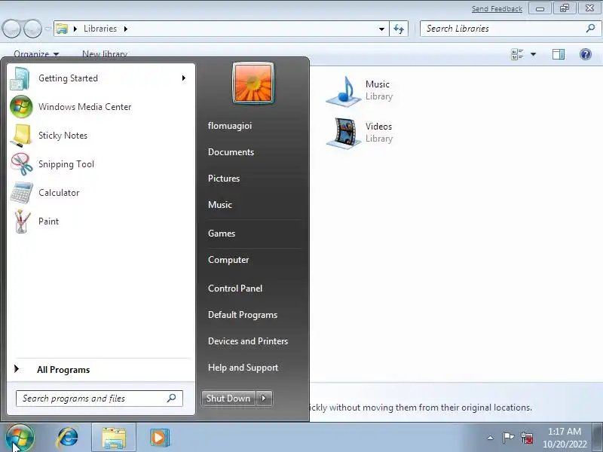Expand the arrow after Libraries breadcrumb

click(126, 29)
